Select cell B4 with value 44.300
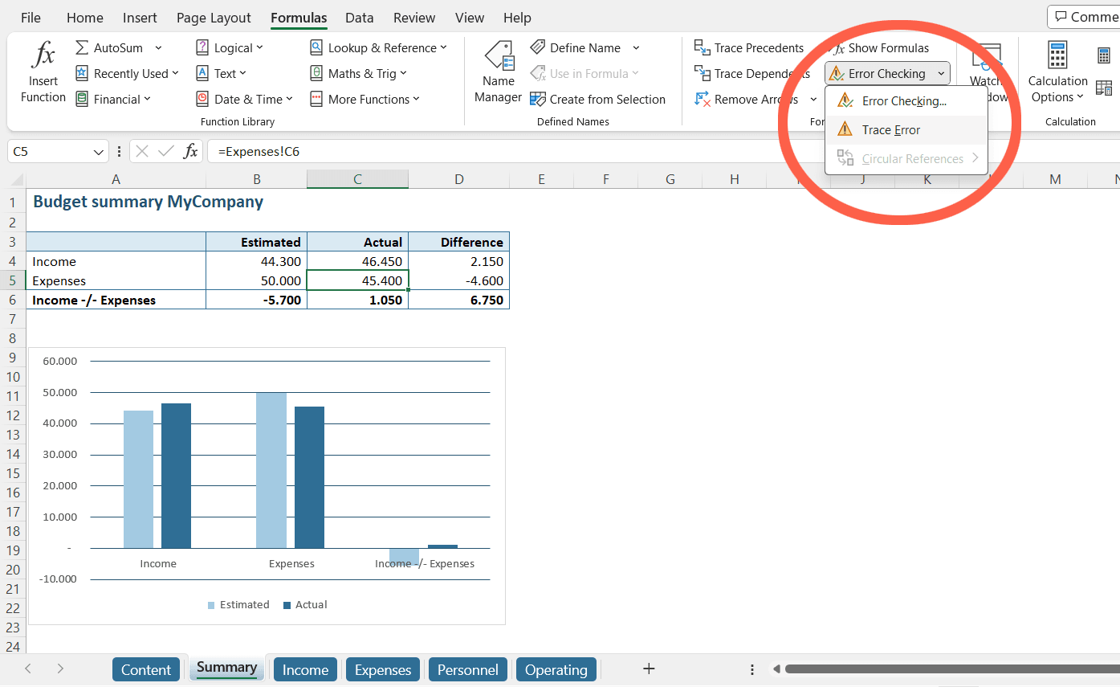The image size is (1120, 687). click(x=256, y=261)
